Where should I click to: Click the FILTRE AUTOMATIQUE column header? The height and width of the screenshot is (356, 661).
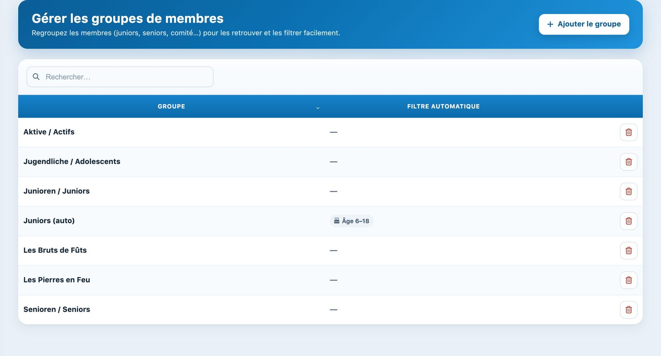point(443,106)
